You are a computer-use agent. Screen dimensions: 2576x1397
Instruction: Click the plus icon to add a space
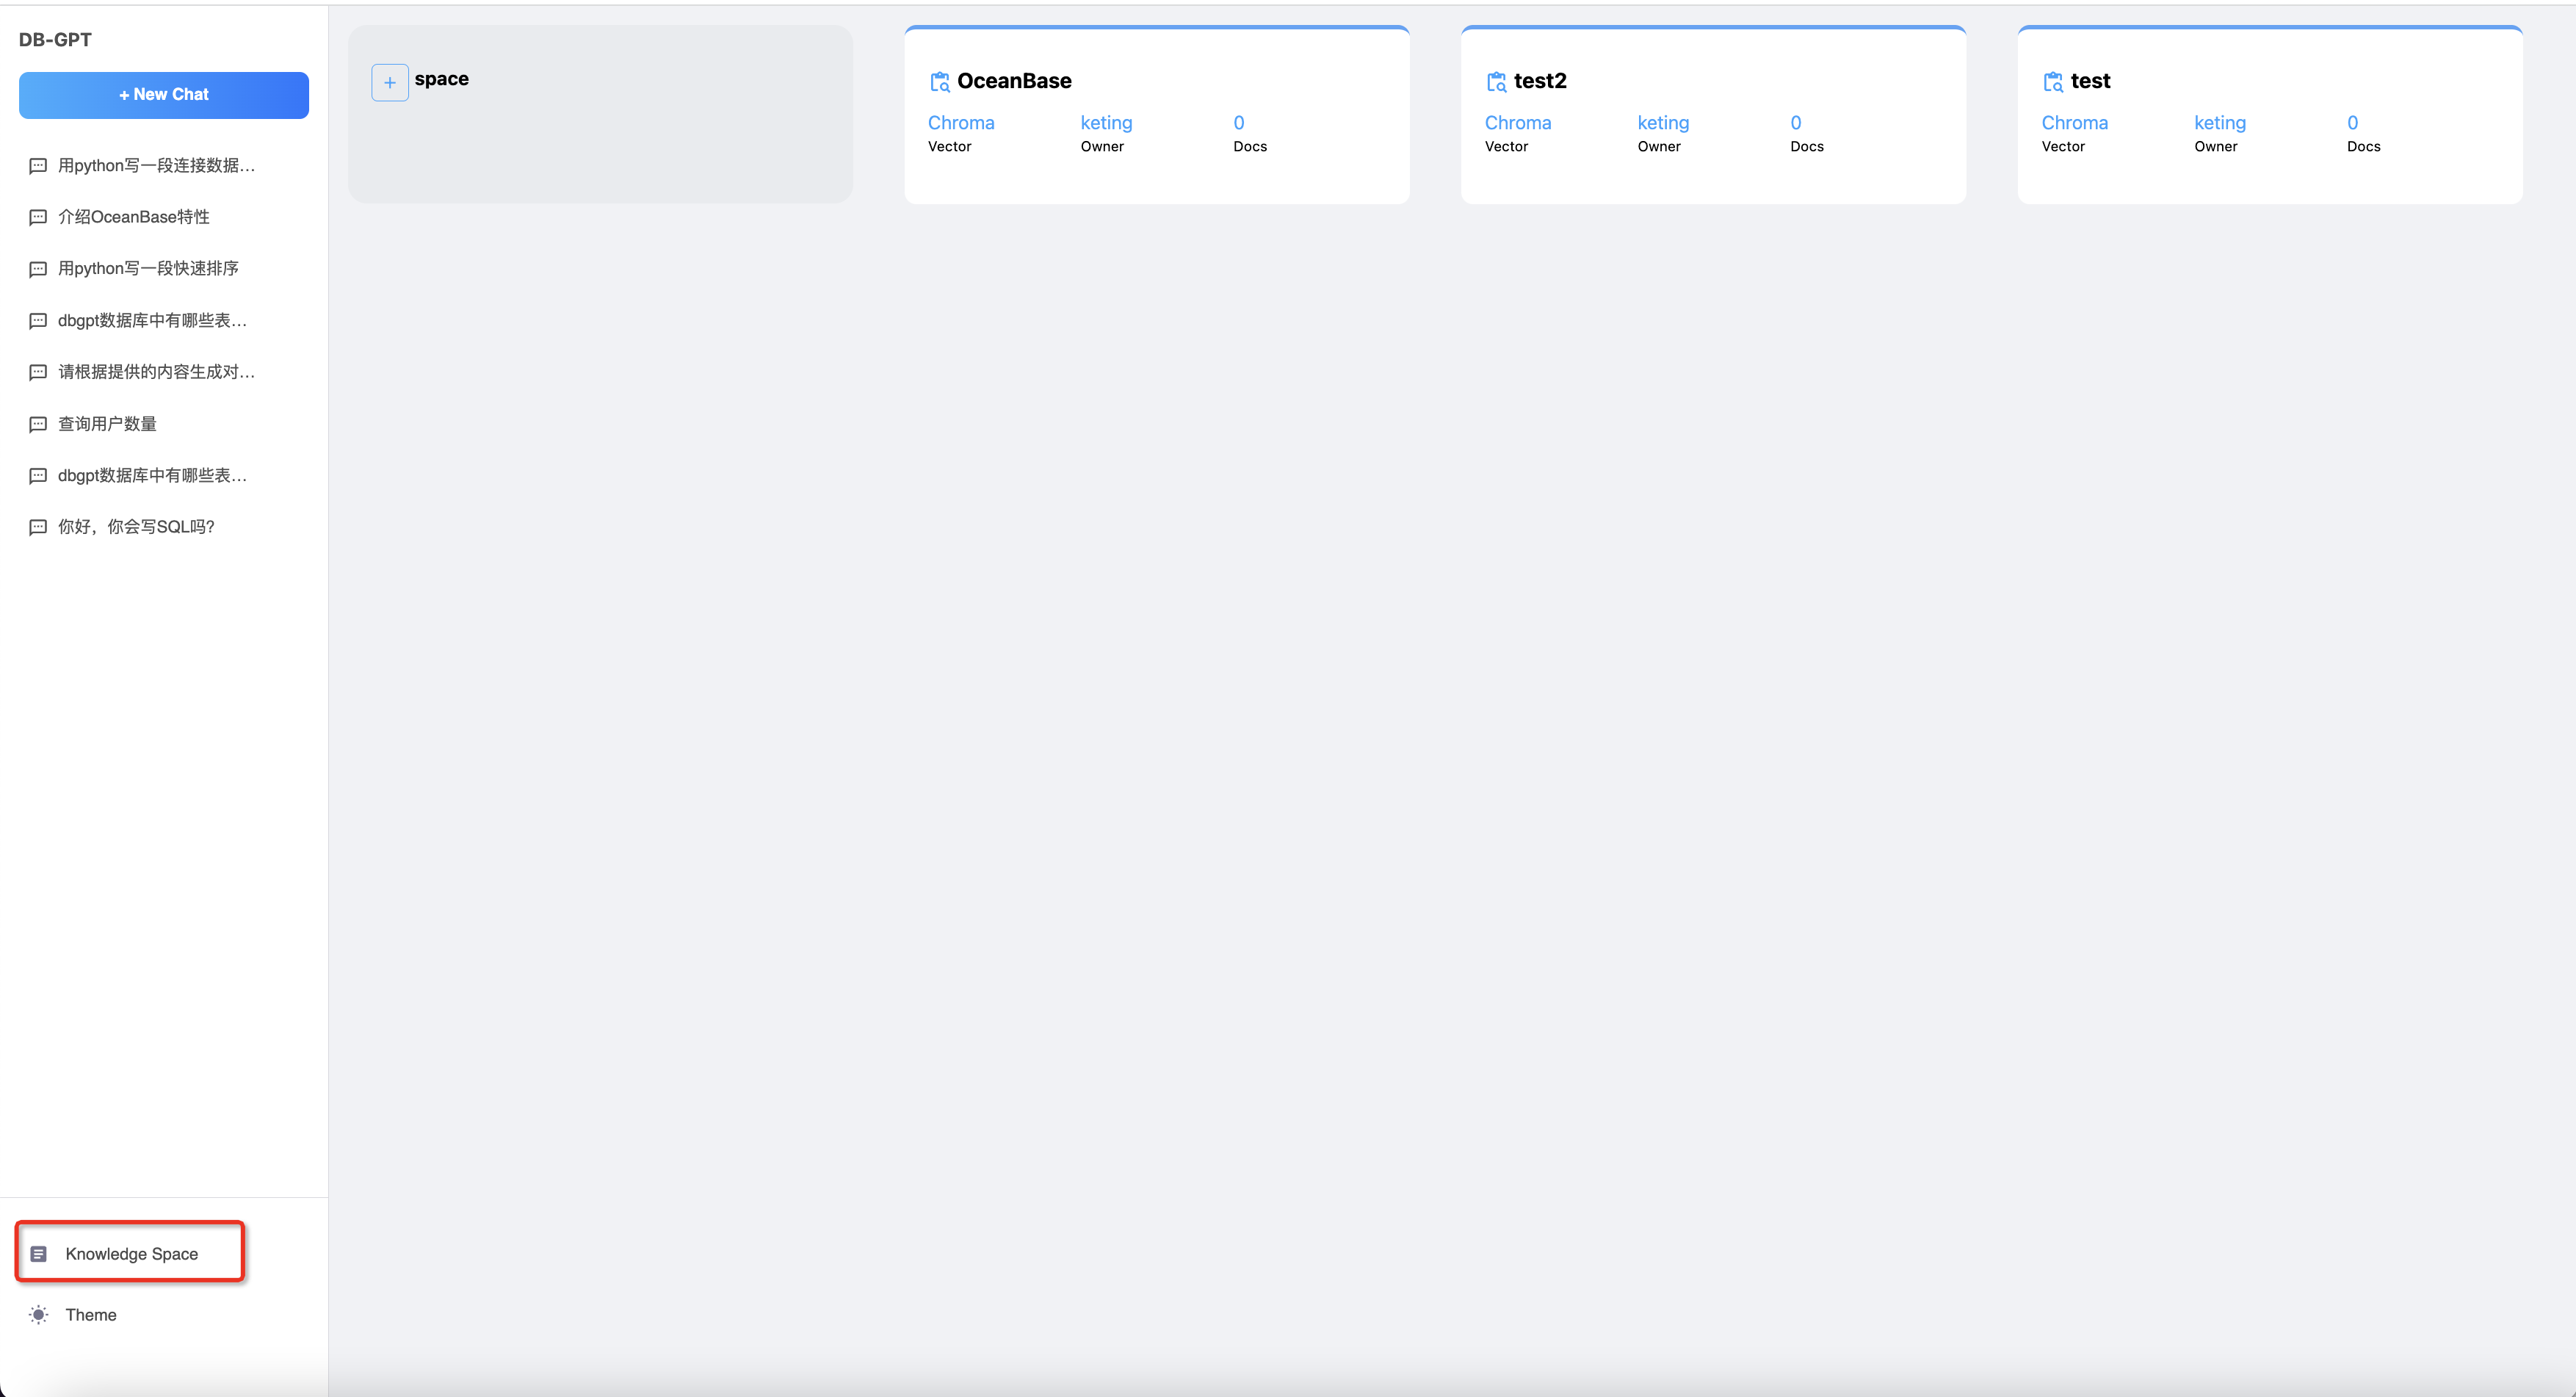(x=389, y=82)
